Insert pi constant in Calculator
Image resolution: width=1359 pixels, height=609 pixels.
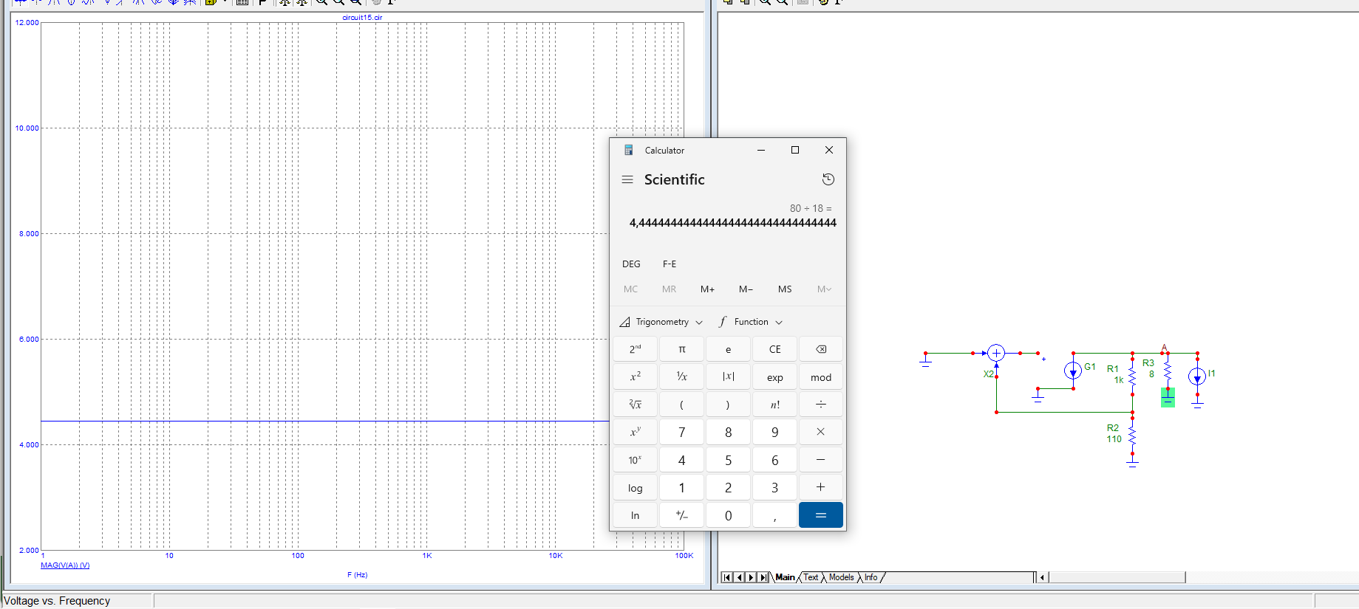(682, 349)
